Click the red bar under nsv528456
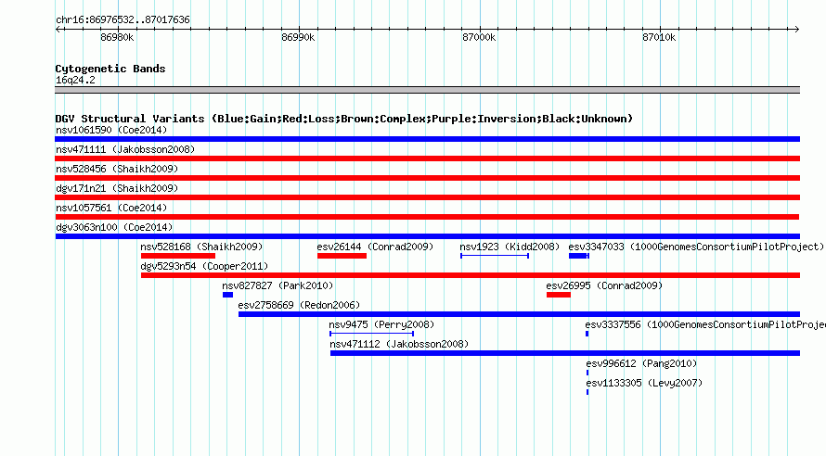The image size is (826, 456). [x=427, y=178]
